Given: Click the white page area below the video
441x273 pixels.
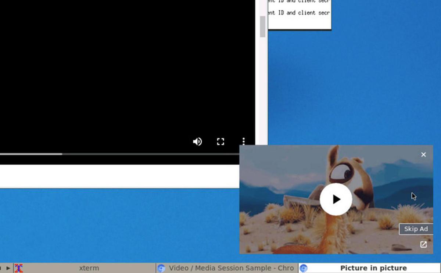Looking at the screenshot, I should coord(118,176).
